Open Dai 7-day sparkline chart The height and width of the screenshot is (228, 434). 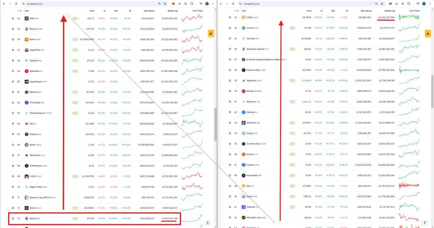coord(409,186)
